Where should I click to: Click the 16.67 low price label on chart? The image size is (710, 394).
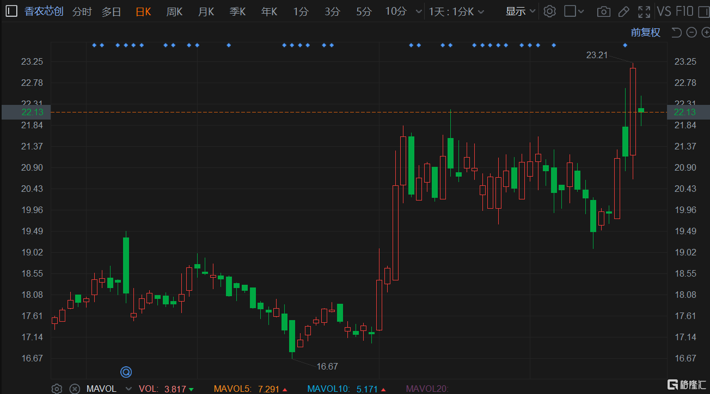[x=327, y=367]
